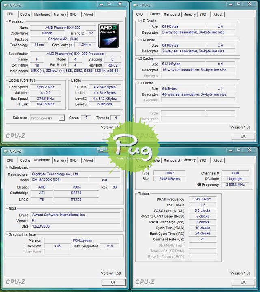Click the Command Rate value 2T

[x=203, y=239]
